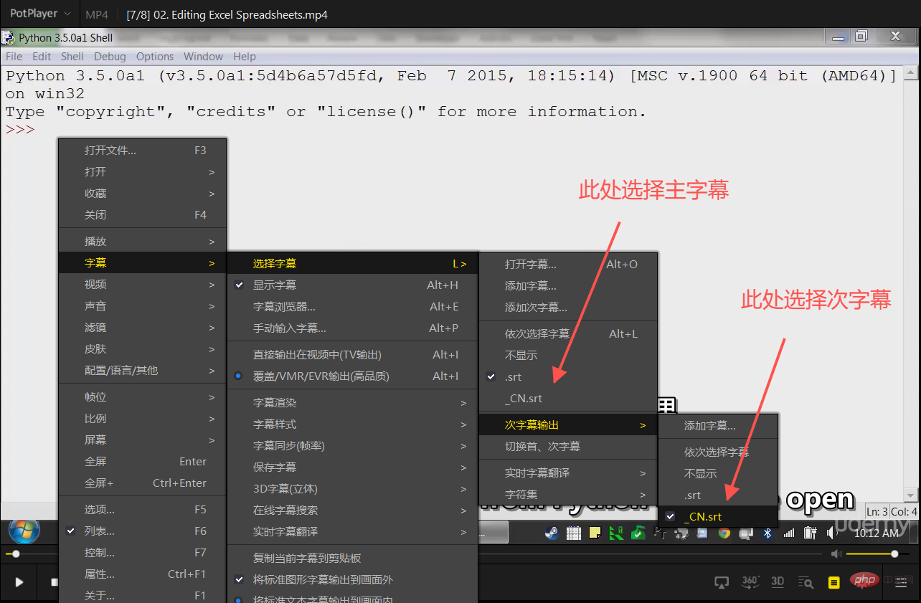Open the playlist search icon
Image resolution: width=921 pixels, height=603 pixels.
point(806,582)
